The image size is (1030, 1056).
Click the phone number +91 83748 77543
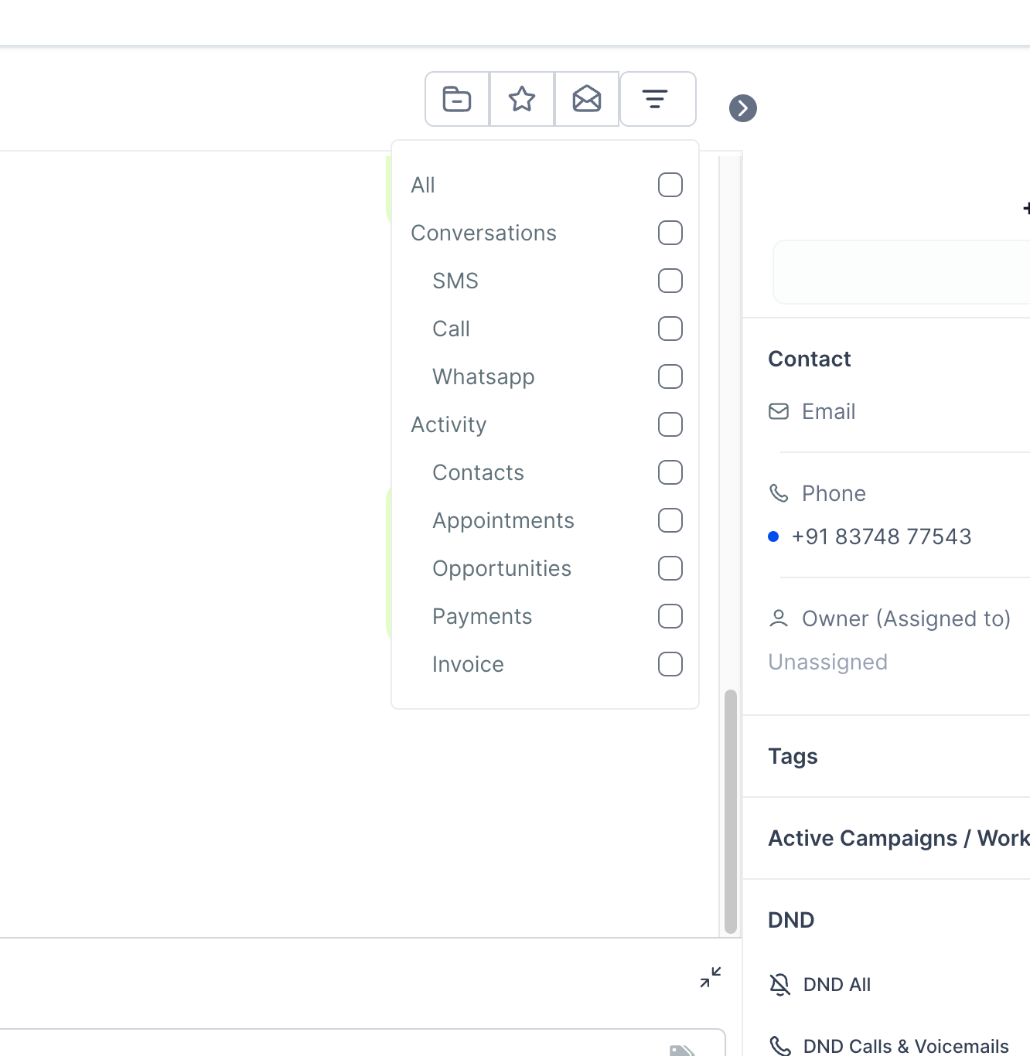882,537
